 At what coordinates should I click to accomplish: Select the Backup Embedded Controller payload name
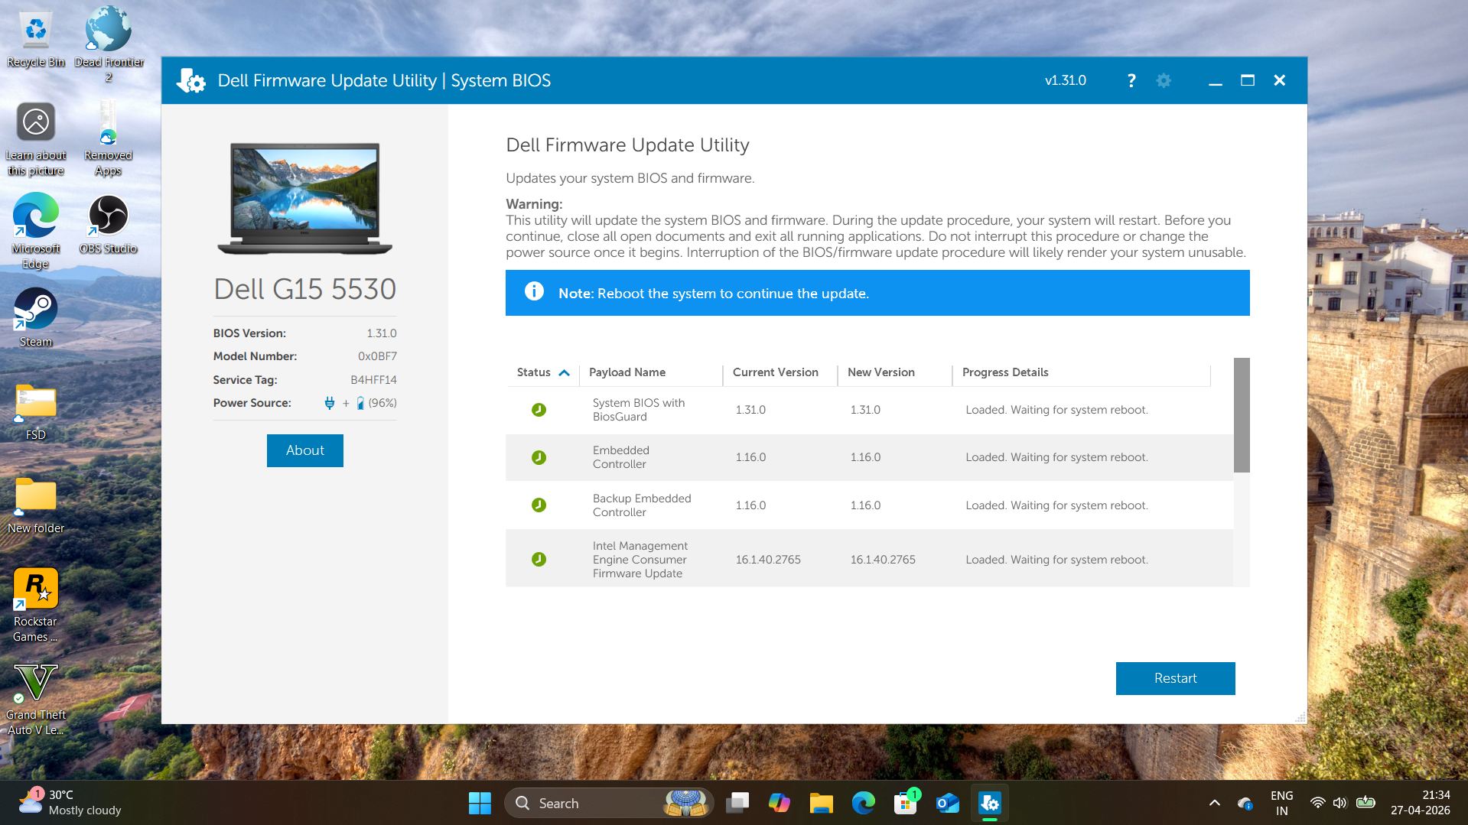pyautogui.click(x=641, y=505)
